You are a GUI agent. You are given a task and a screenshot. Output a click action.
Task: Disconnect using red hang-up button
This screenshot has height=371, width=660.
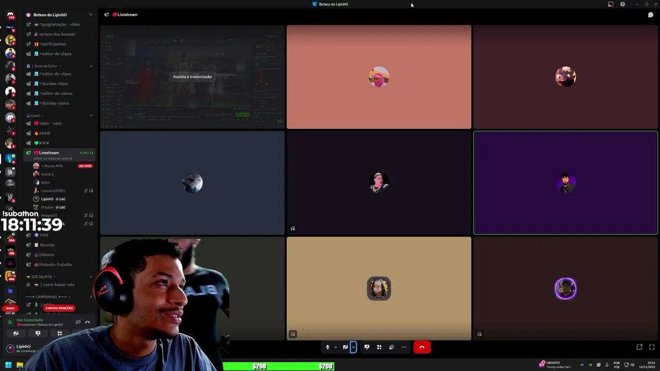[x=422, y=347]
